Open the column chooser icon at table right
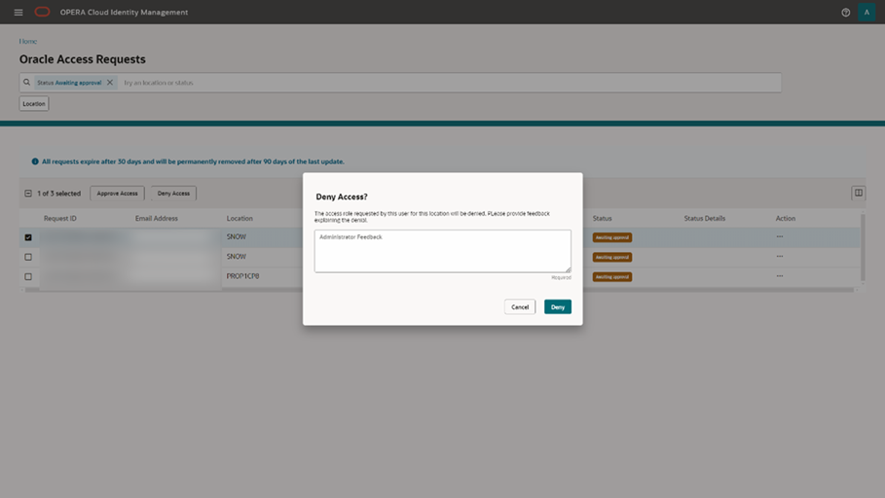 (x=859, y=193)
